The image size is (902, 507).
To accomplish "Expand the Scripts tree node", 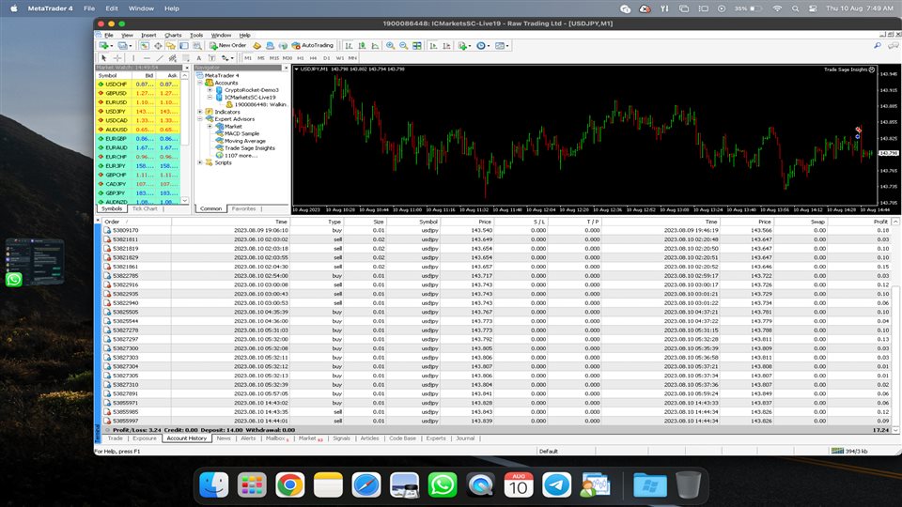I will 200,162.
